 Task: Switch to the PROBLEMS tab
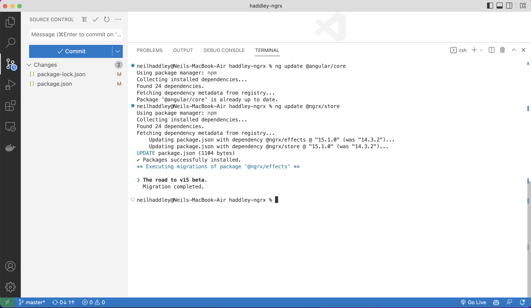tap(150, 50)
